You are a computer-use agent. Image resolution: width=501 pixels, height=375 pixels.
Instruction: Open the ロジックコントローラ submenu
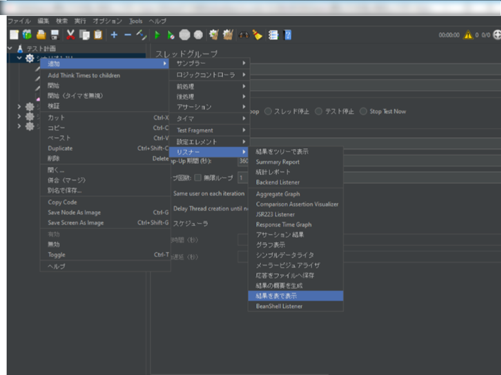209,75
